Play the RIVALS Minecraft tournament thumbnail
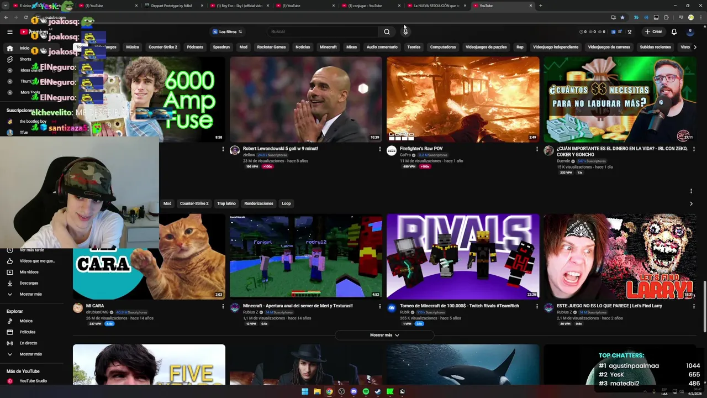Image resolution: width=707 pixels, height=398 pixels. [463, 256]
